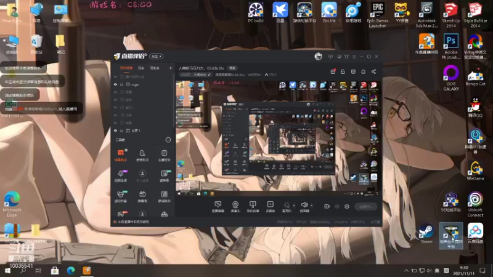This screenshot has width=493, height=277.
Task: Click room ID 10035541 in the header
Action: pyautogui.click(x=254, y=74)
